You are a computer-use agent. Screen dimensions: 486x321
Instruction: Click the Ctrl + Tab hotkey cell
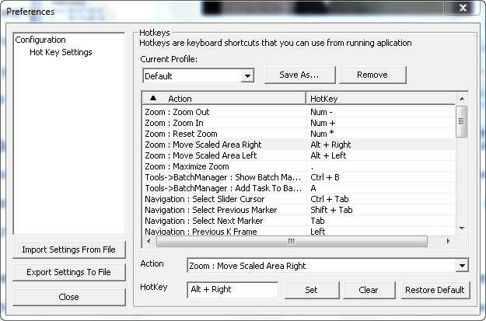380,199
